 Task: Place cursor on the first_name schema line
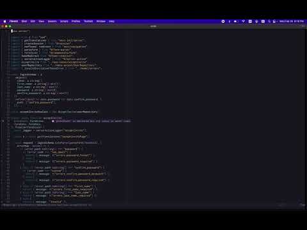point(38,84)
